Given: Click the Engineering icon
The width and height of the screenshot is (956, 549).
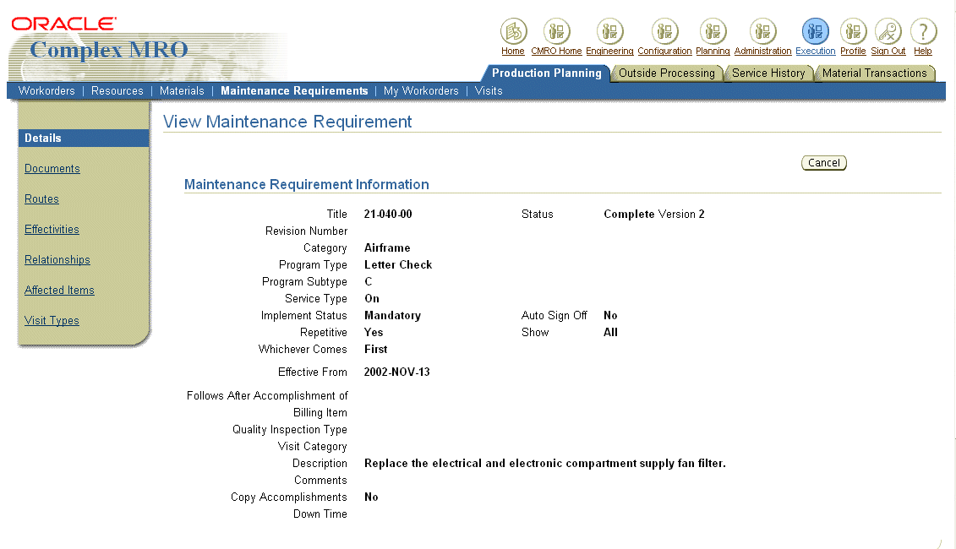Looking at the screenshot, I should pos(609,31).
